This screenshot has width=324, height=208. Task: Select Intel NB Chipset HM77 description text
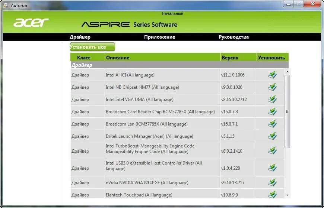[x=142, y=87]
